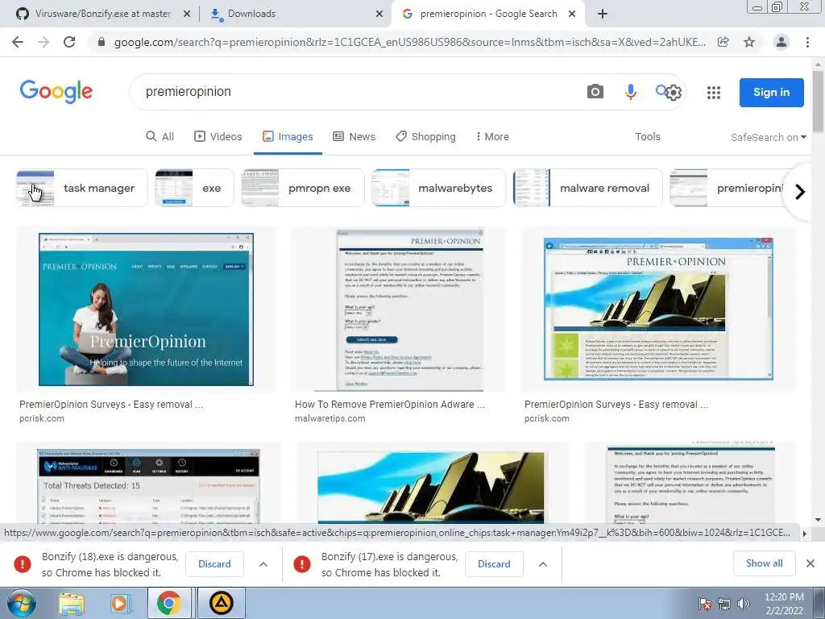Filter by the pmropn exe chip
The width and height of the screenshot is (825, 619).
[303, 188]
